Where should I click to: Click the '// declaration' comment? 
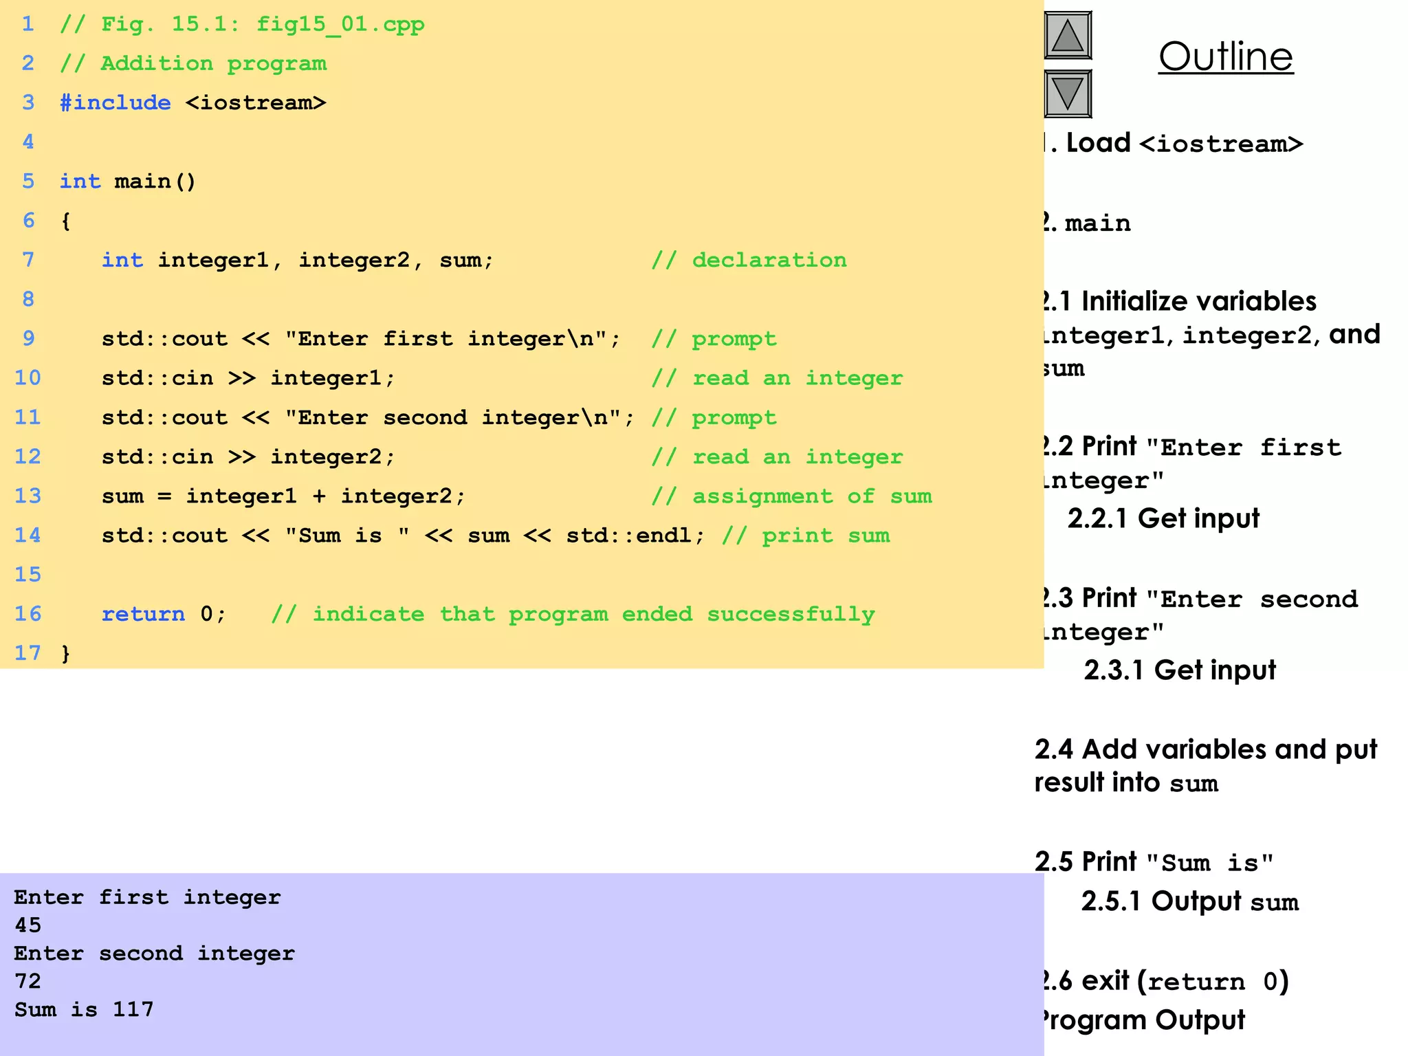tap(749, 260)
